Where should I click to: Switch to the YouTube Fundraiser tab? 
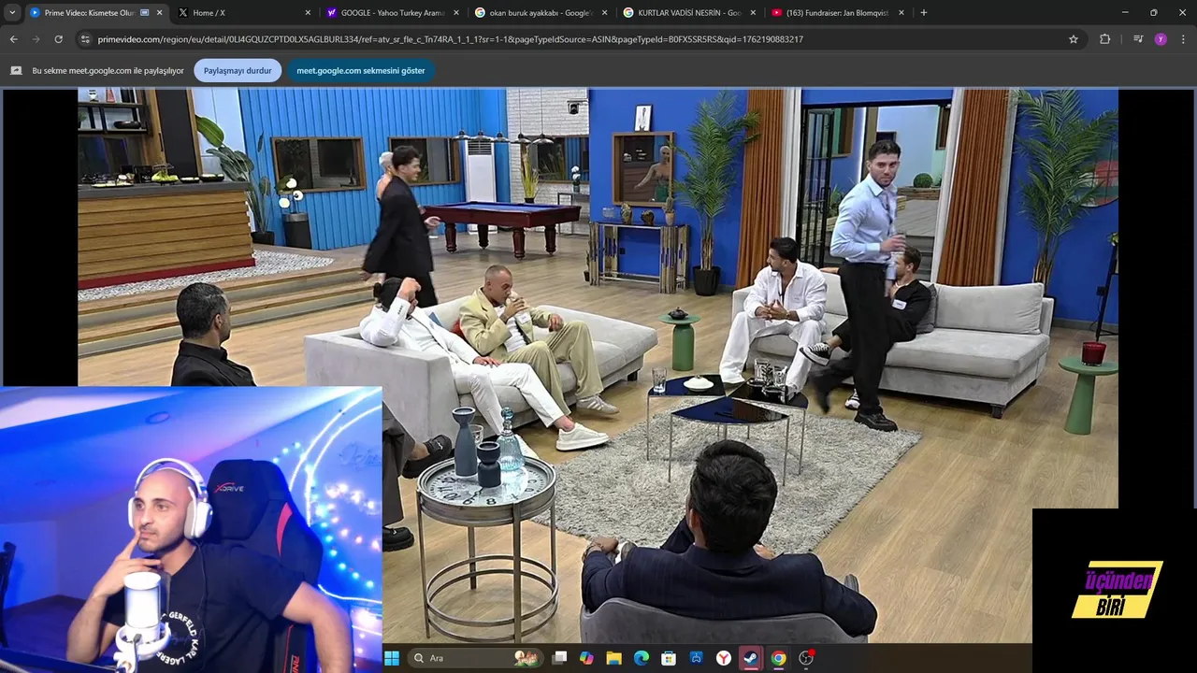tap(839, 13)
